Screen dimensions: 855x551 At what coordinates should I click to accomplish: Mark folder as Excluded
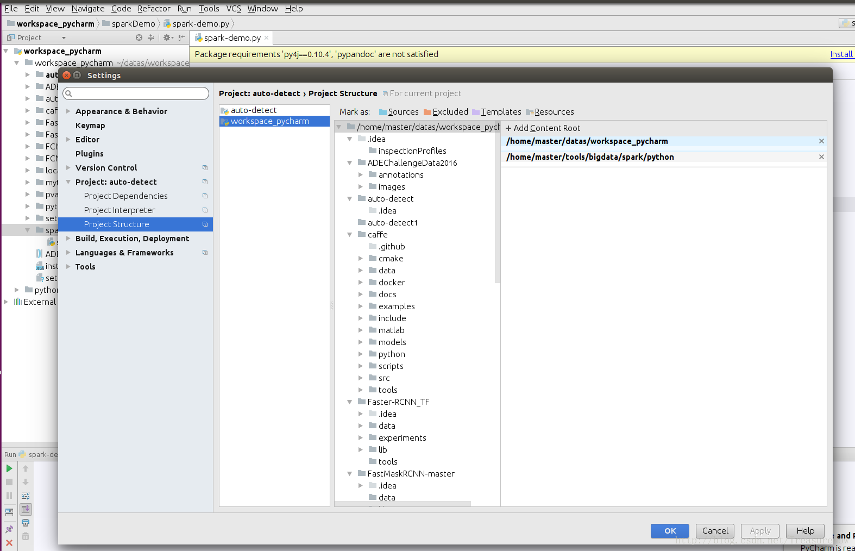pos(445,112)
